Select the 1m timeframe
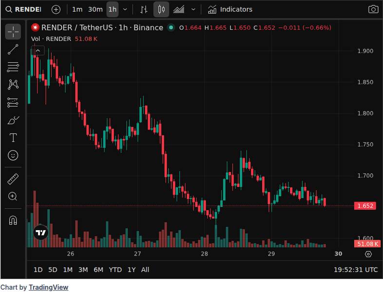 [77, 10]
